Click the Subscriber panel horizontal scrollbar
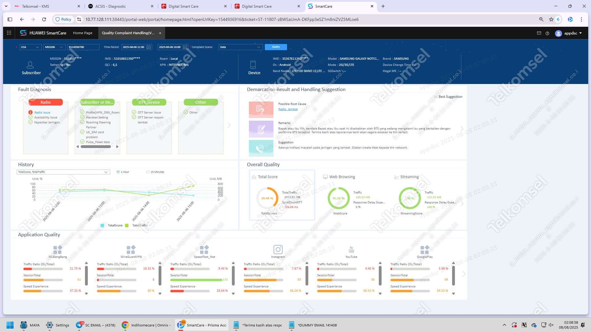The height and width of the screenshot is (332, 591). click(96, 147)
